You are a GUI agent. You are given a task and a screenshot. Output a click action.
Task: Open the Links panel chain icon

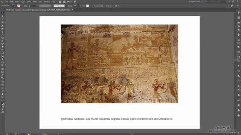[x=238, y=52]
